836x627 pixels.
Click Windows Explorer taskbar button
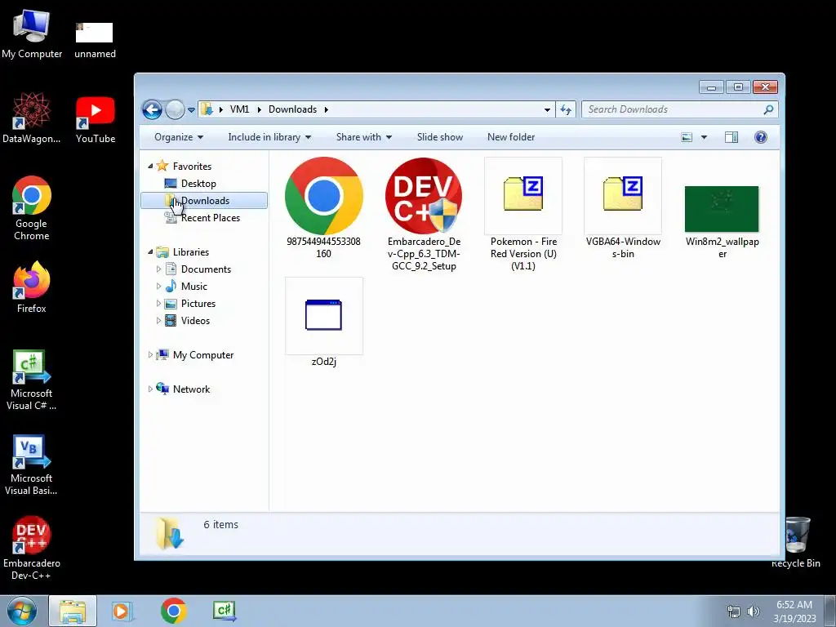click(73, 611)
